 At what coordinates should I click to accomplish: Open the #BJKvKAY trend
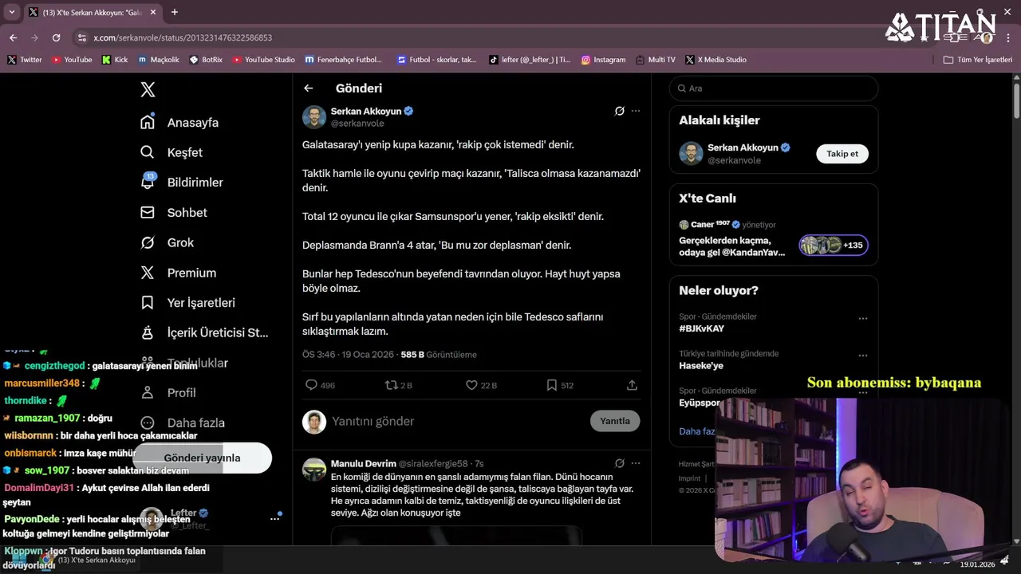pyautogui.click(x=701, y=328)
